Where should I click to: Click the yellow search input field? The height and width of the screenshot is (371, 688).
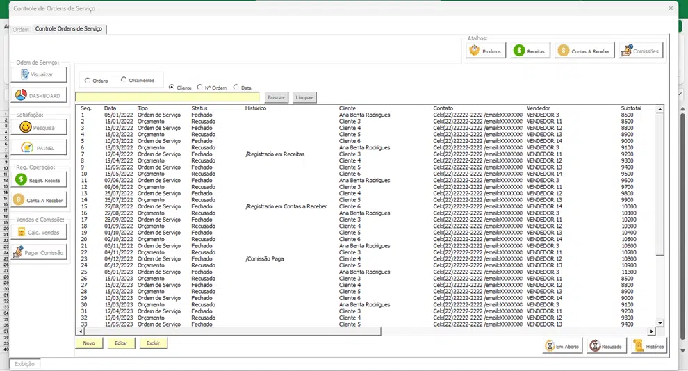167,97
